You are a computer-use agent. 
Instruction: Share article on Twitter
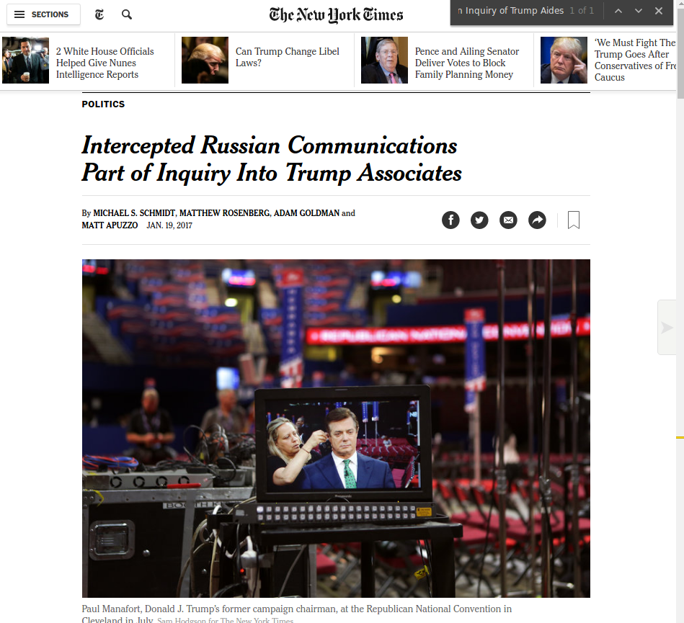click(479, 220)
